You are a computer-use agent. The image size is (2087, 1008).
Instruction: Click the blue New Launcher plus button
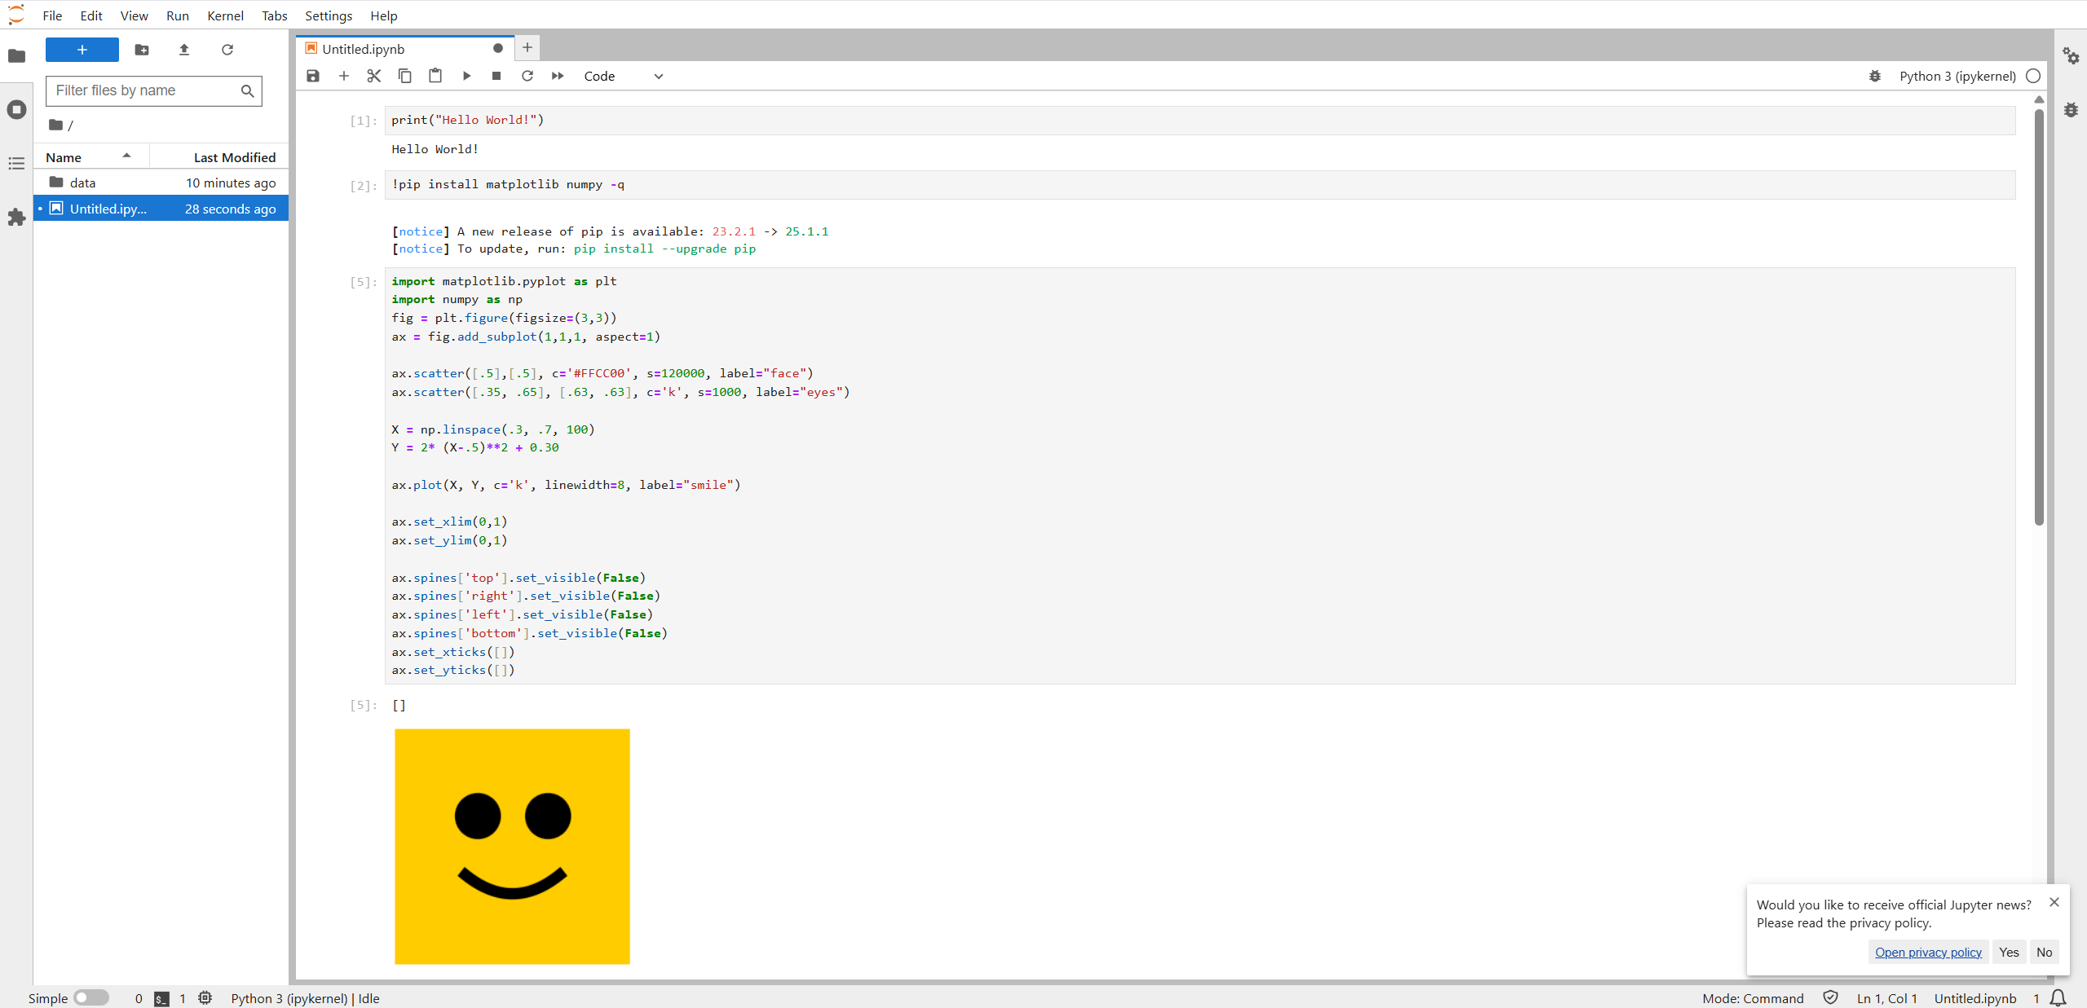[82, 50]
